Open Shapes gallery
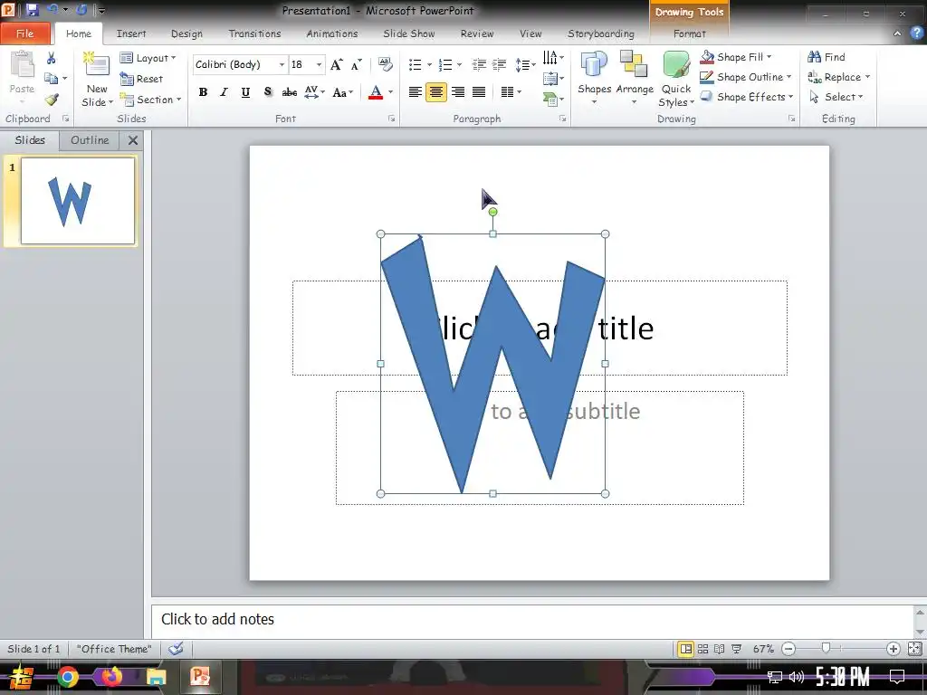Screen dimensions: 927x695 pos(594,78)
